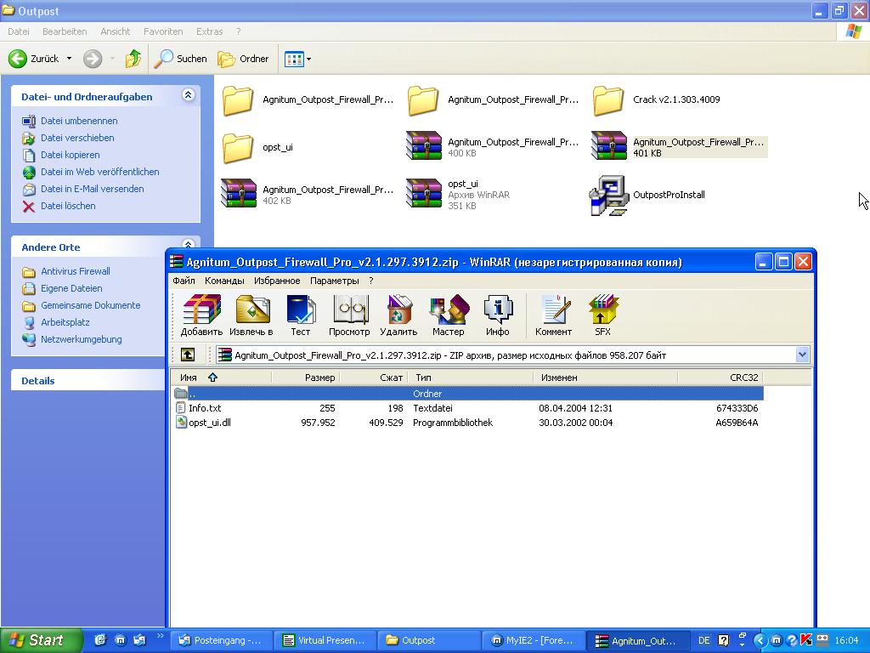Image resolution: width=870 pixels, height=653 pixels.
Task: Select the 401 KB Agnitum archive file
Action: 679,147
